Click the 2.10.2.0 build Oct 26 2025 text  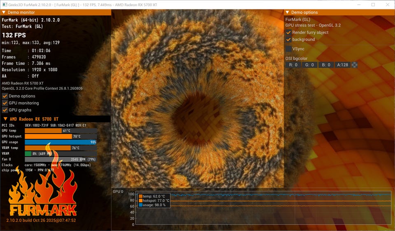pyautogui.click(x=41, y=220)
